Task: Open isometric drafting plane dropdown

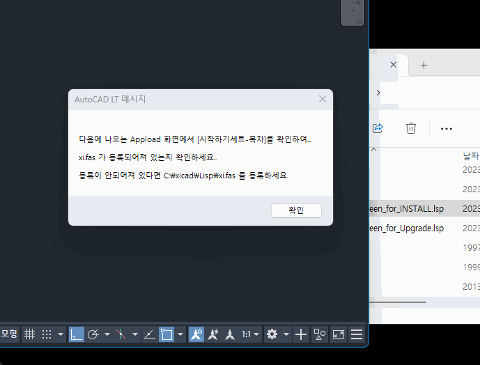Action: click(135, 334)
